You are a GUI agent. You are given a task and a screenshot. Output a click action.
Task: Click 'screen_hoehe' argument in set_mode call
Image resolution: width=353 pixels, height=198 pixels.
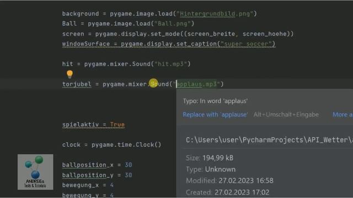265,34
